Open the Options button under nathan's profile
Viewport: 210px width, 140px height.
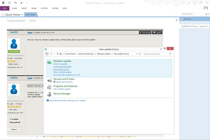point(15,129)
